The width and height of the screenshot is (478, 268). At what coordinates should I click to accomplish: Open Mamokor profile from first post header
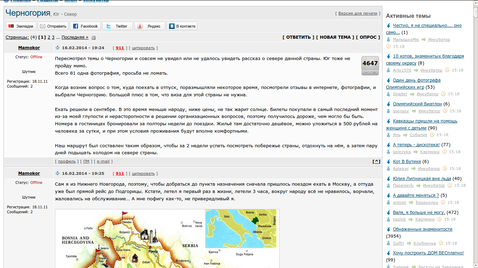coord(29,48)
